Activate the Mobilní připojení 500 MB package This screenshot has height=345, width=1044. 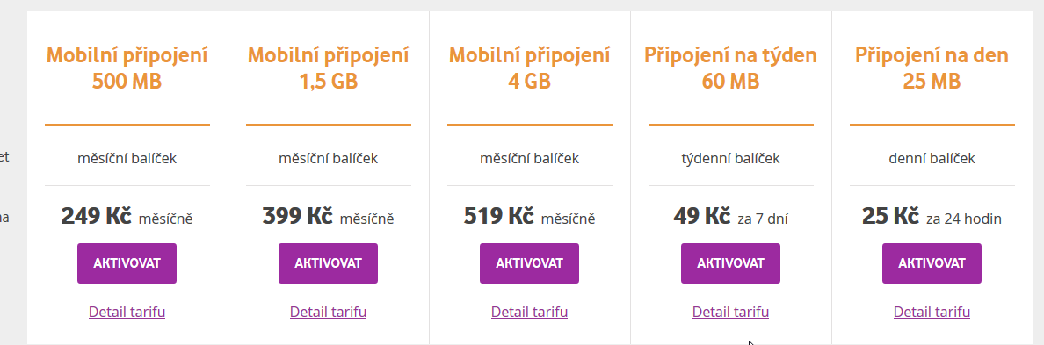point(127,263)
